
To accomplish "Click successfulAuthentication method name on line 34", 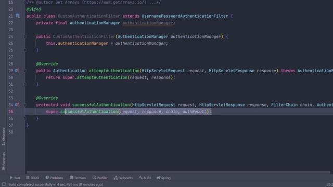I will (x=101, y=105).
